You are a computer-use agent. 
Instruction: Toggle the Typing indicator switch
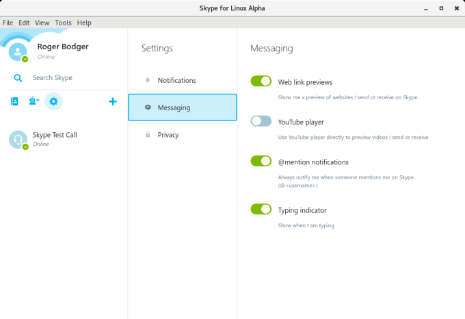click(261, 209)
